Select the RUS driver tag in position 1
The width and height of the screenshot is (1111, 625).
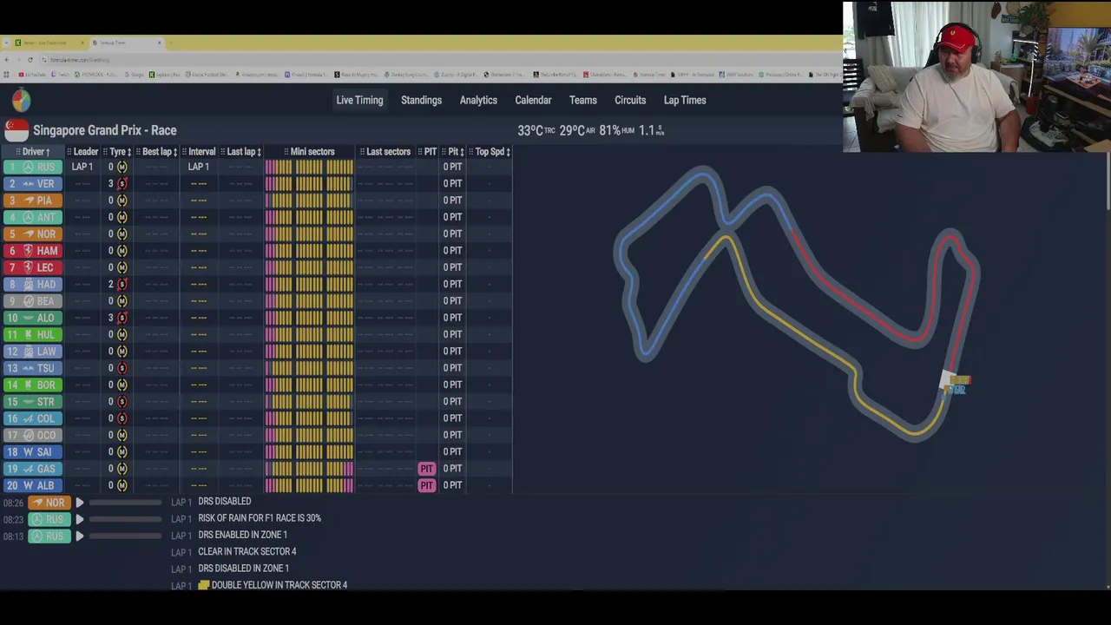coord(32,167)
